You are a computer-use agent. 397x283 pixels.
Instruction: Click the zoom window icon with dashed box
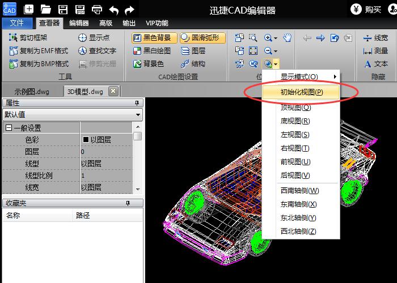(253, 38)
